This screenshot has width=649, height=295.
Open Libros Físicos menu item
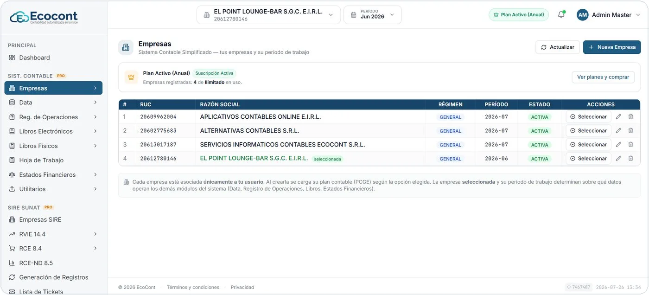tap(53, 146)
